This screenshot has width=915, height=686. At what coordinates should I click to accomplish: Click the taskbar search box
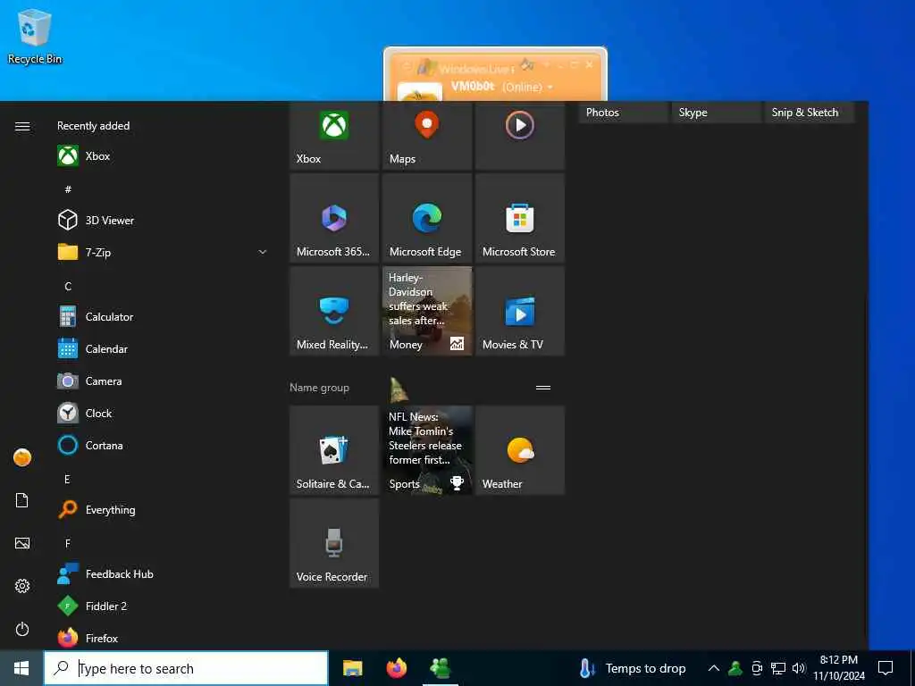point(186,668)
